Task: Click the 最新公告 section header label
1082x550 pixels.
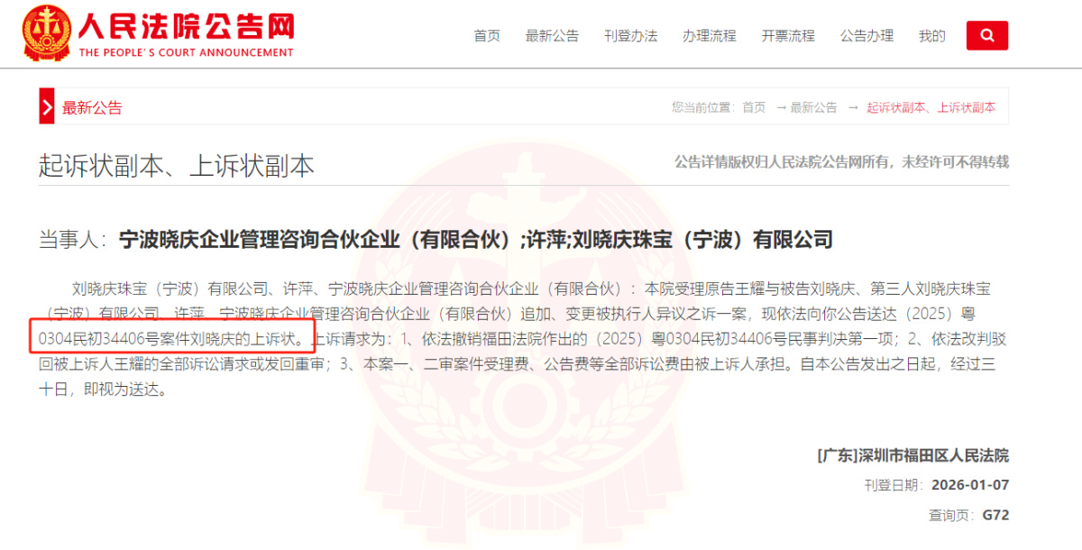Action: tap(92, 108)
